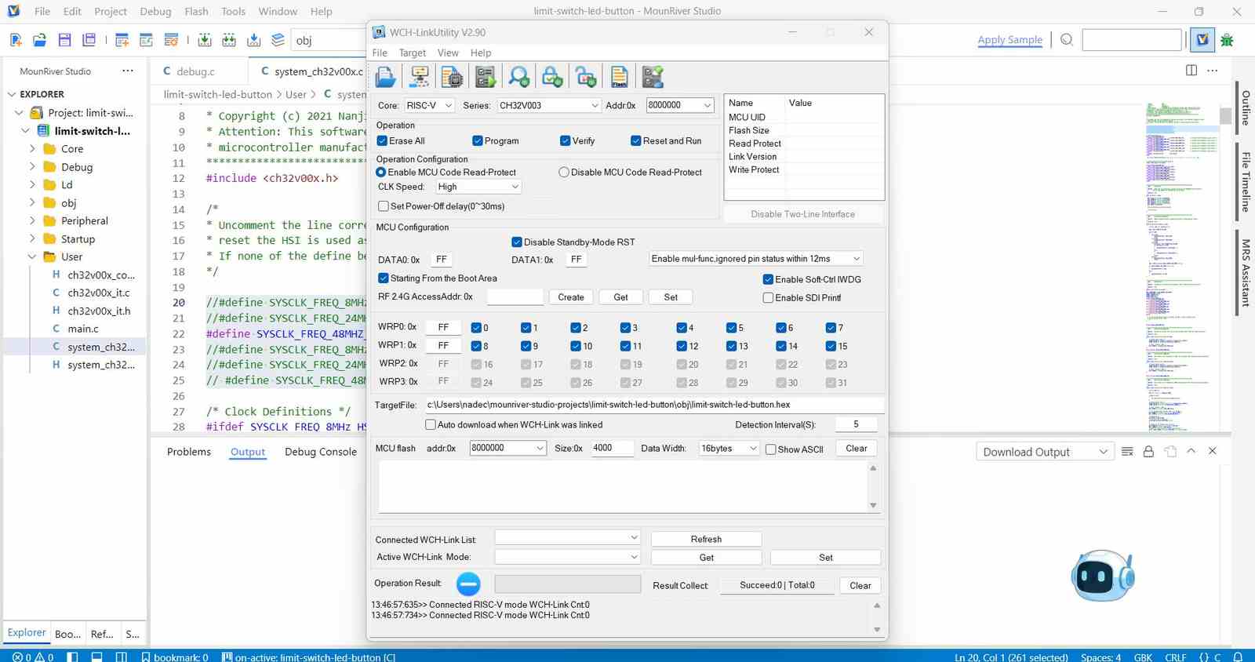
Task: Click the Detection Interval input field
Action: click(856, 424)
